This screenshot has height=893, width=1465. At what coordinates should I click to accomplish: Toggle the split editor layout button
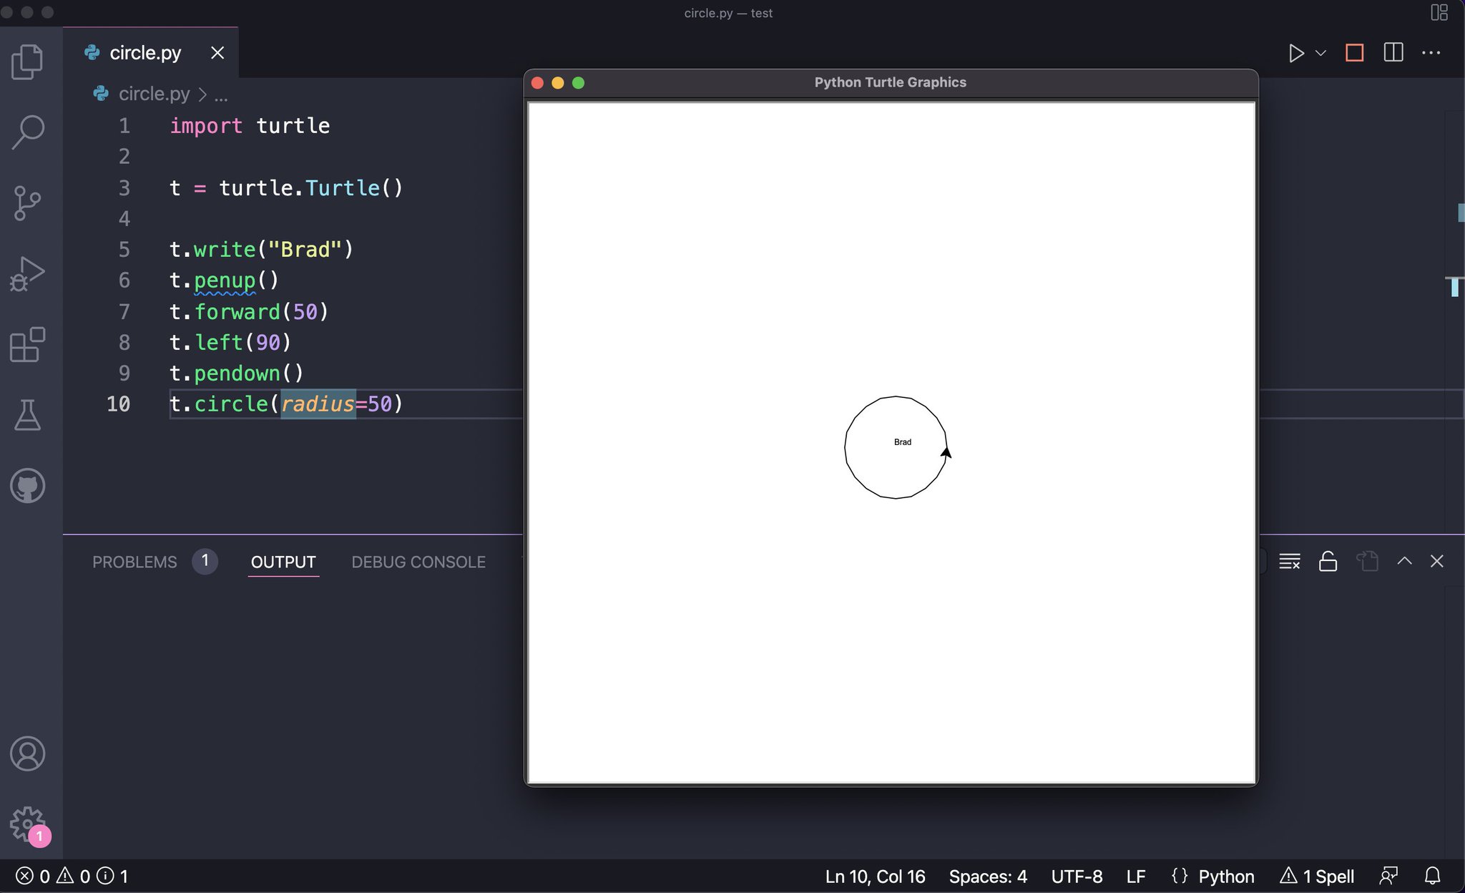[x=1393, y=53]
